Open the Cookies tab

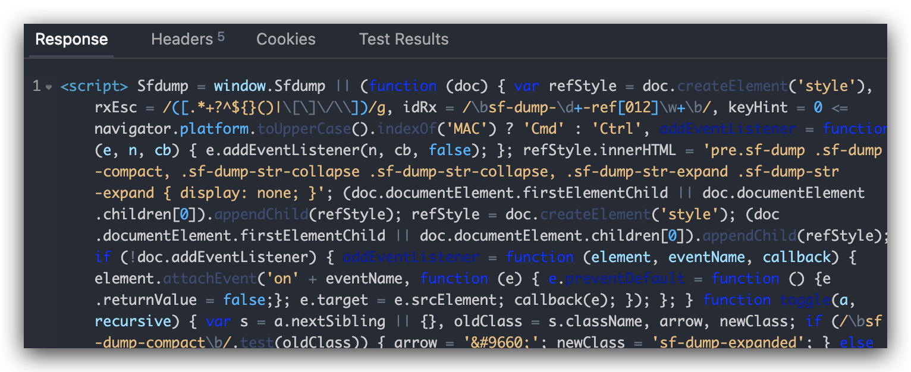click(x=286, y=40)
